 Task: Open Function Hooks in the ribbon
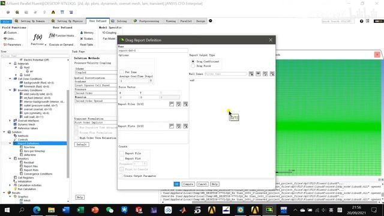(x=62, y=35)
